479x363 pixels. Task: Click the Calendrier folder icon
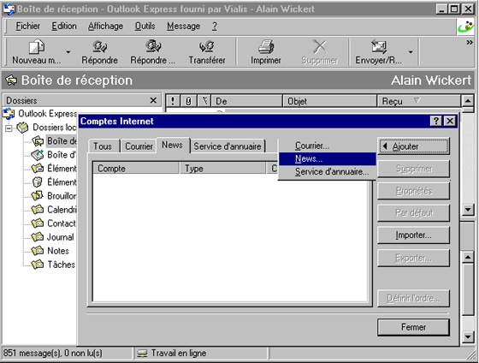coord(38,210)
